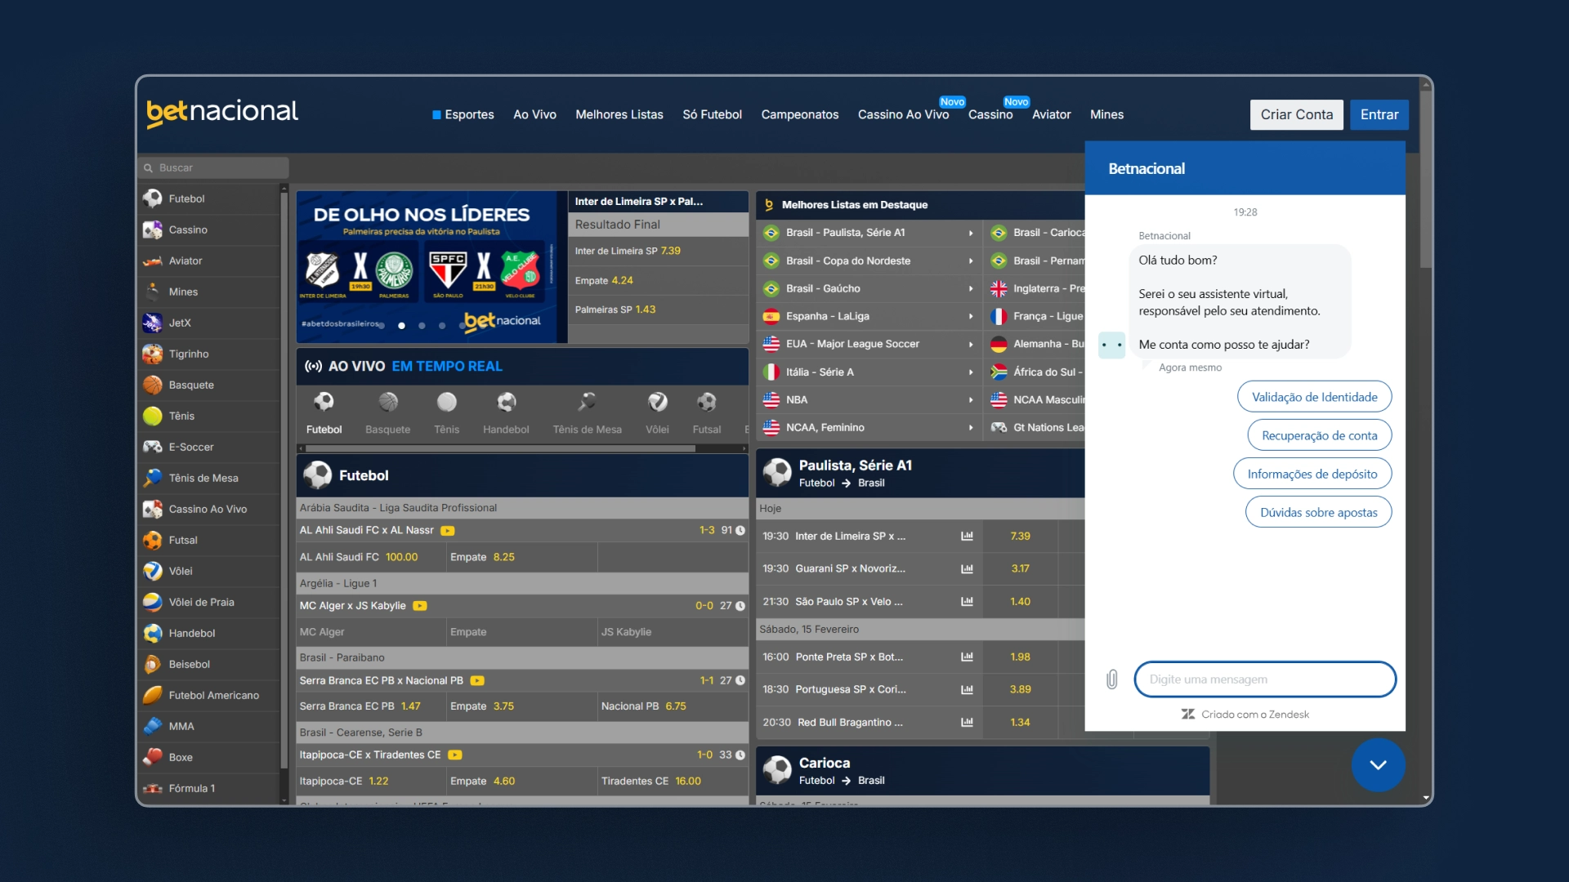Viewport: 1569px width, 882px height.
Task: Choose Recuperação de conta chat option
Action: point(1319,436)
